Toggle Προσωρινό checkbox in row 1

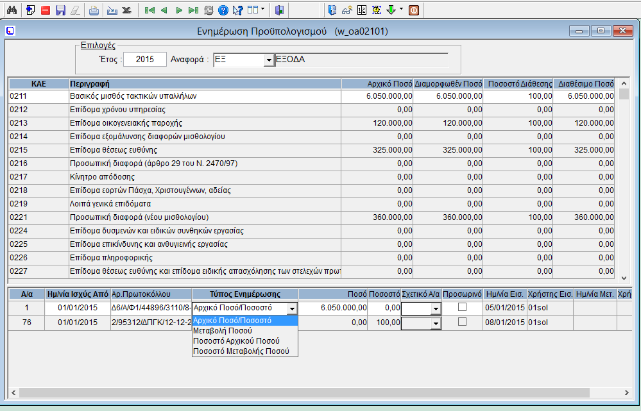pyautogui.click(x=463, y=307)
